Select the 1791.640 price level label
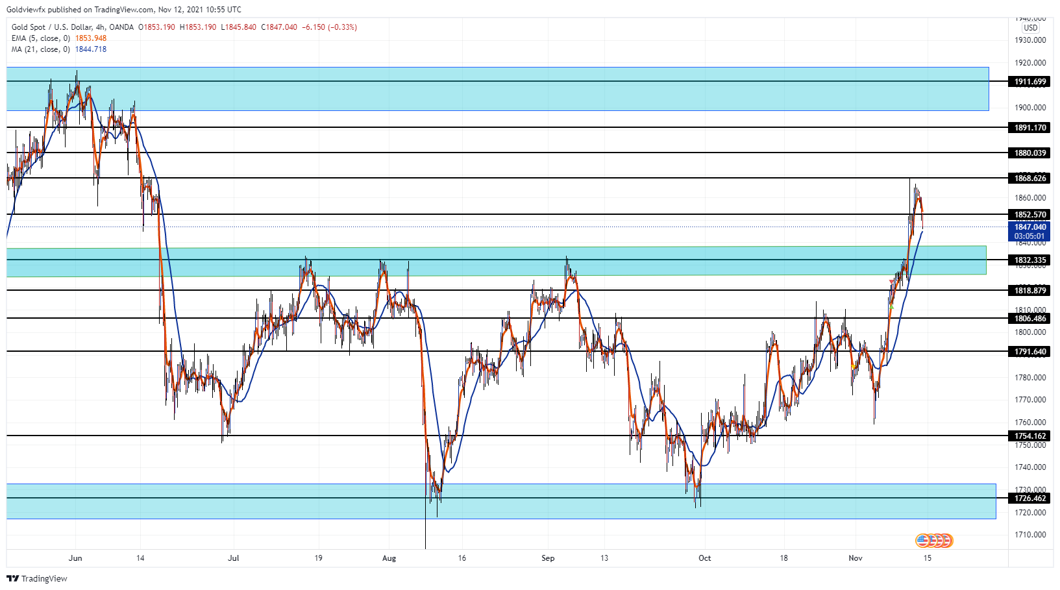 [x=1029, y=352]
